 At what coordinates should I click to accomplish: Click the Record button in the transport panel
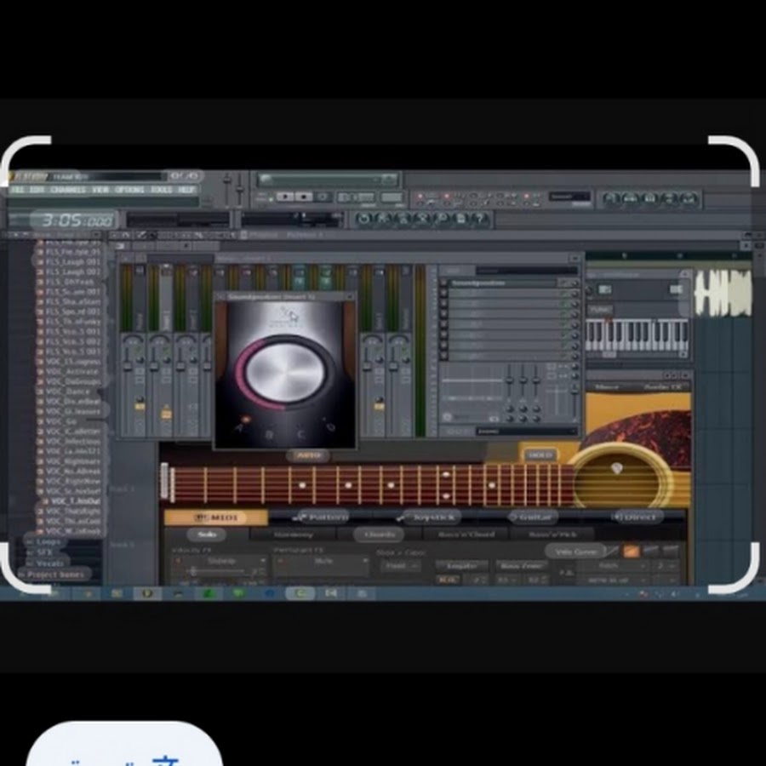click(x=323, y=197)
